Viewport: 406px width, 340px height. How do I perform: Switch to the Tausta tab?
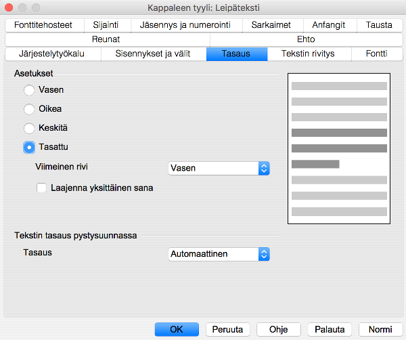[380, 25]
